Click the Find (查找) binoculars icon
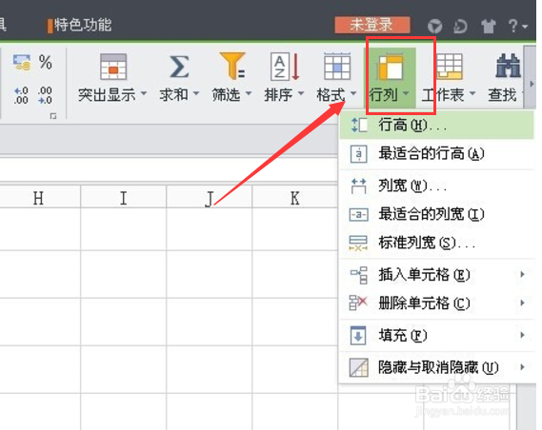 tap(508, 66)
